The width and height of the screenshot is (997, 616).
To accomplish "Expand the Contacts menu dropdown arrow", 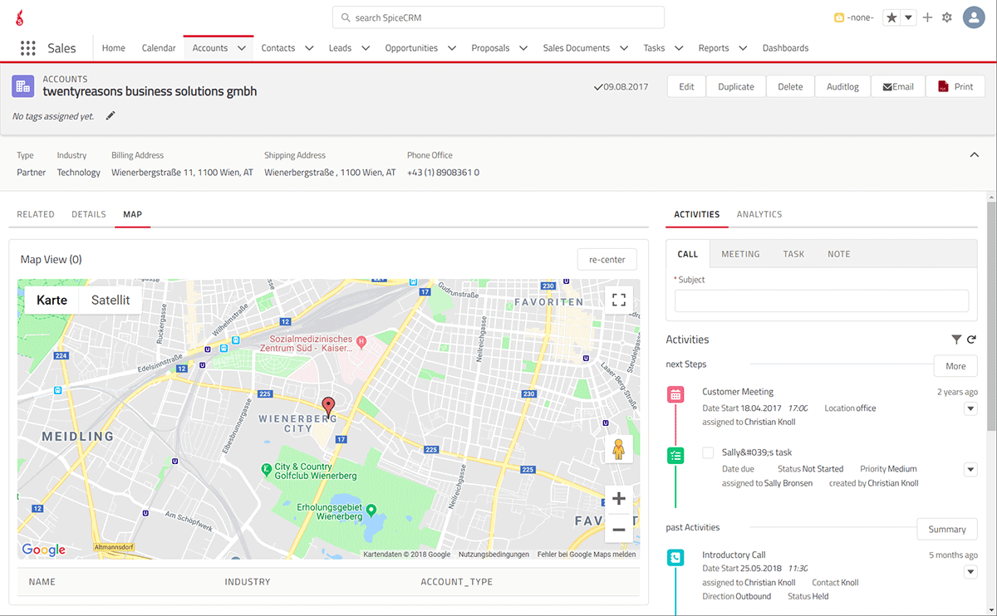I will click(x=309, y=48).
